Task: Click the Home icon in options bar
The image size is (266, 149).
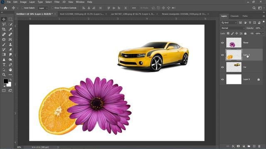Action: tap(5, 8)
